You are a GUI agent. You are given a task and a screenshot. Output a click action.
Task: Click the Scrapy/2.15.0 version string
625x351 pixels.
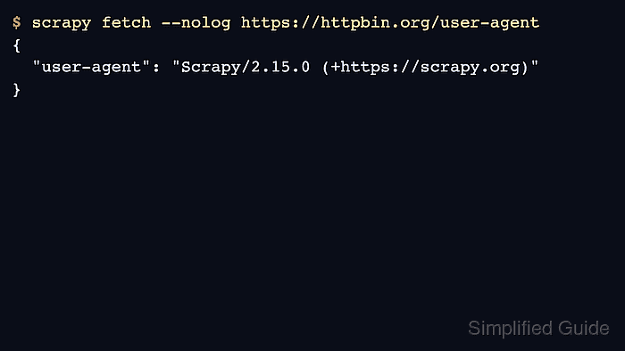[246, 67]
